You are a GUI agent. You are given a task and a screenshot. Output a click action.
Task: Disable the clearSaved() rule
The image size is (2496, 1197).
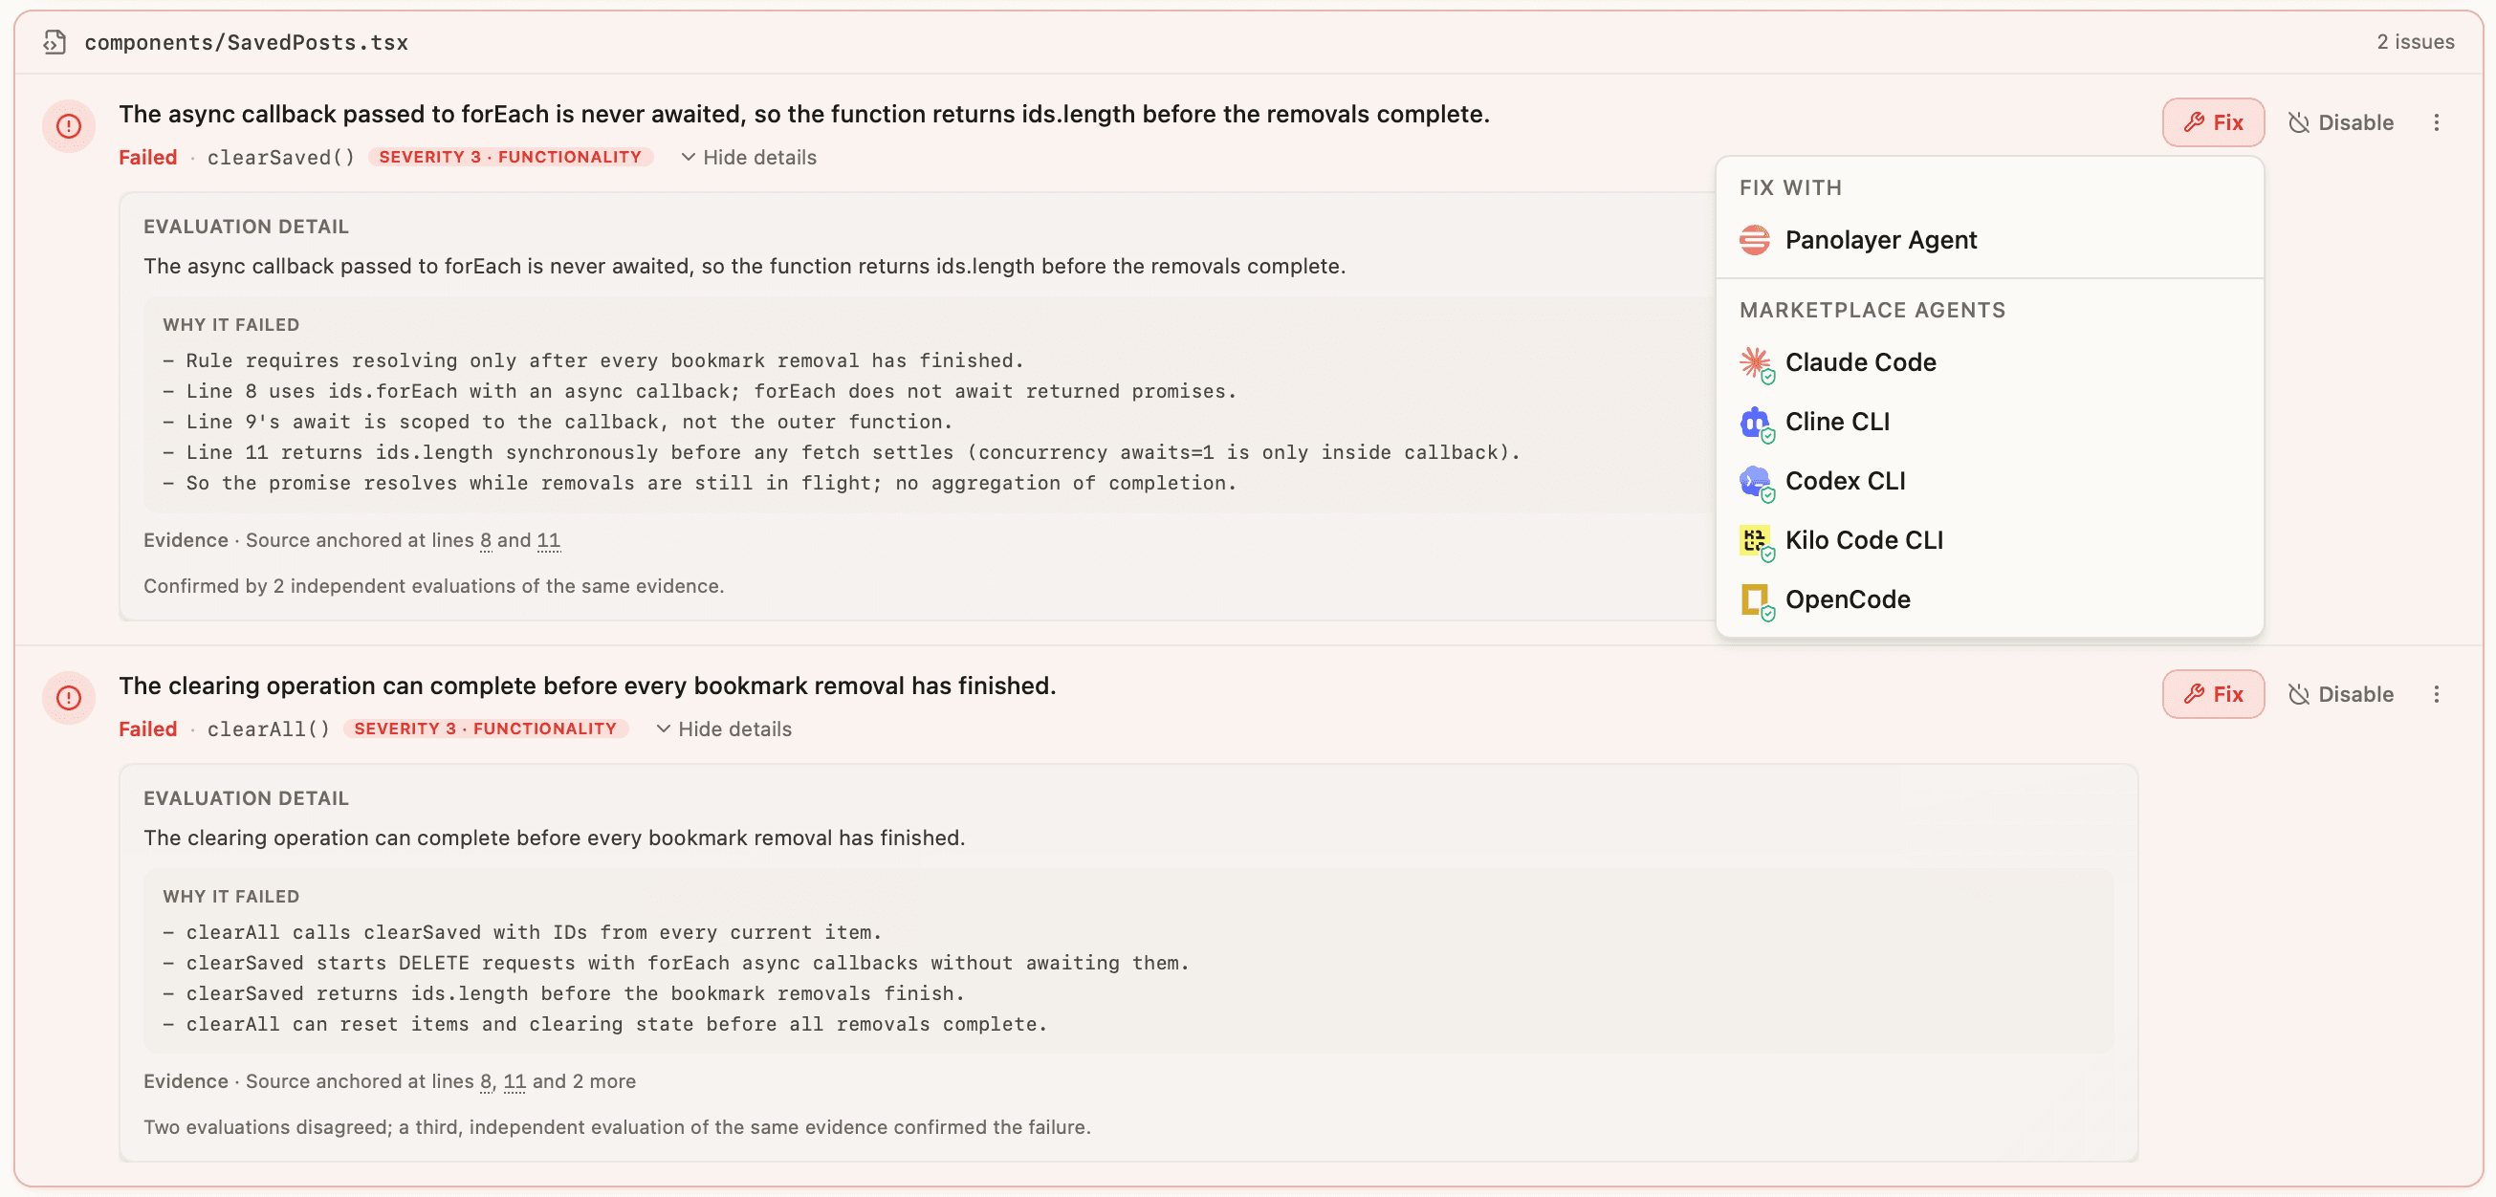coord(2340,123)
